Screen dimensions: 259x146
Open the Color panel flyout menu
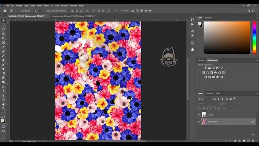[257, 18]
